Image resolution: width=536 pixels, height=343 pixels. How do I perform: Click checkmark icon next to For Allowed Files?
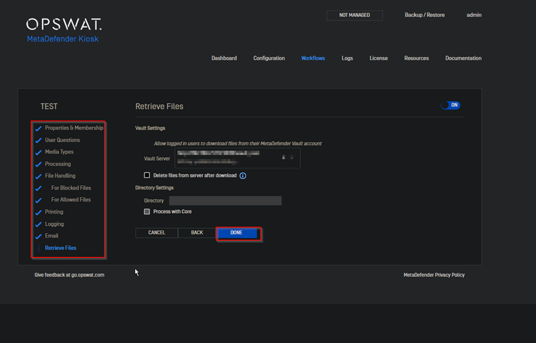(x=38, y=200)
